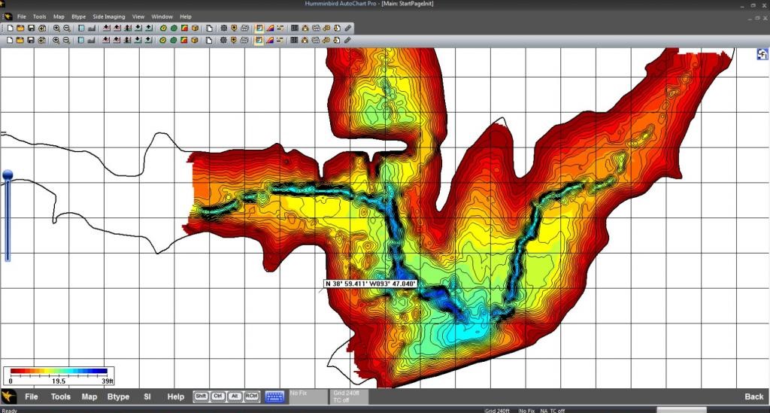Click '19.5' label on depth legend
Image resolution: width=770 pixels, height=413 pixels.
(x=59, y=381)
